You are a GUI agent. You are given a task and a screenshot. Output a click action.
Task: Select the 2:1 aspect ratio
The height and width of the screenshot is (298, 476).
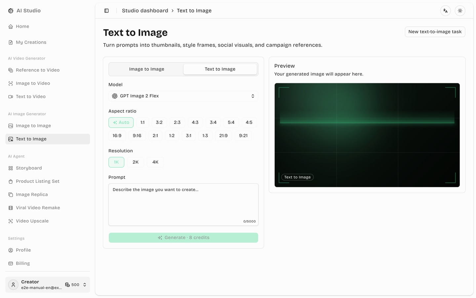point(155,136)
